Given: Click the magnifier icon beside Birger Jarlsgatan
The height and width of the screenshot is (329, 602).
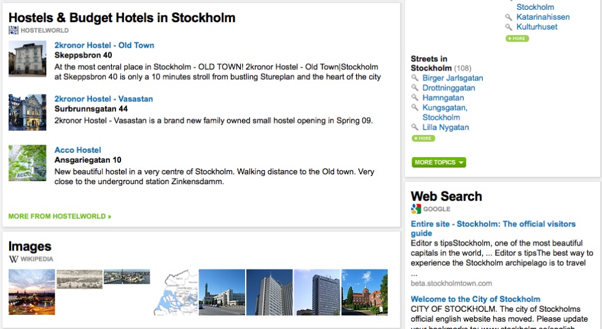Looking at the screenshot, I should (415, 78).
